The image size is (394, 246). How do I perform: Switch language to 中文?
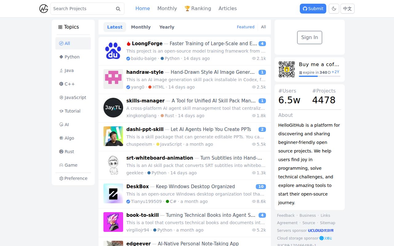(x=348, y=9)
